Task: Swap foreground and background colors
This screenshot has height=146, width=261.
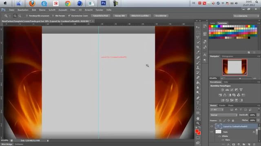Action: (199, 127)
